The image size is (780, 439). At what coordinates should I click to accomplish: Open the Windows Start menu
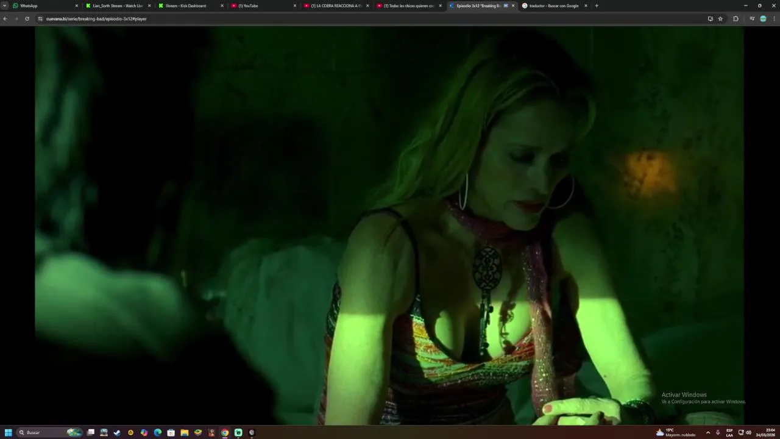[x=9, y=432]
